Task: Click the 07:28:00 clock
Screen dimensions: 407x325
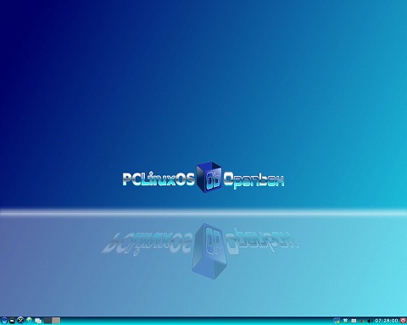Action: point(387,321)
